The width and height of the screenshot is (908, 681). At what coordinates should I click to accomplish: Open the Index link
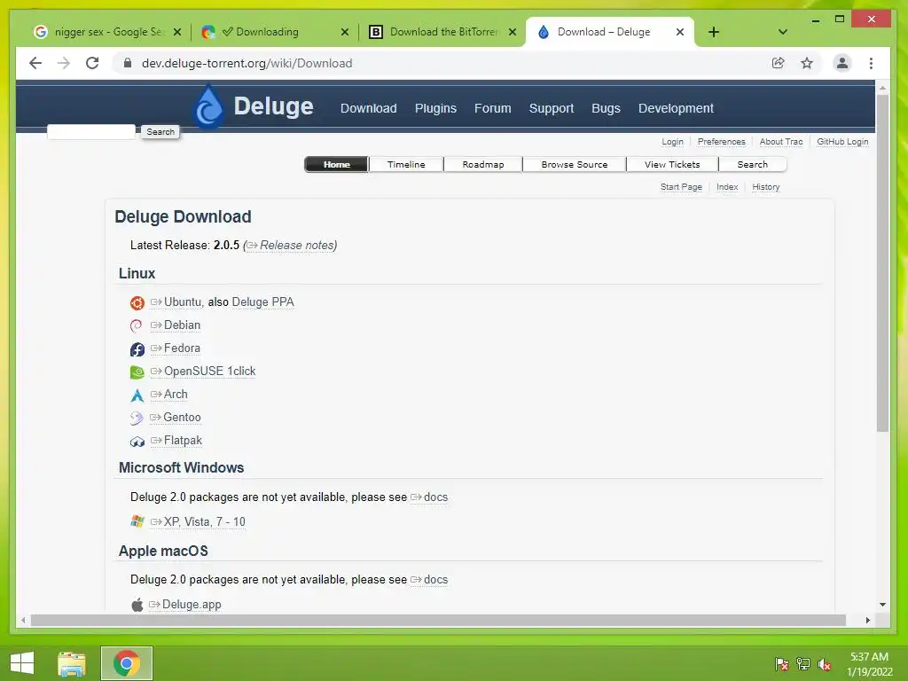[727, 187]
